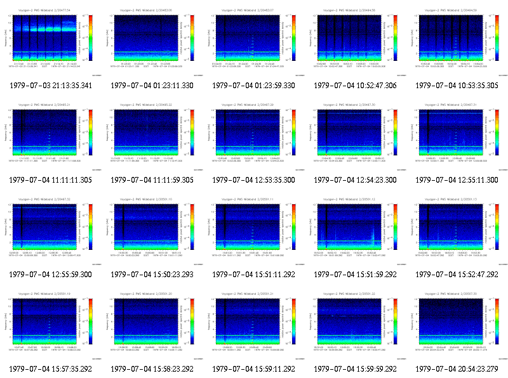Click caption text 1979-07-04 11:11:11.305

[51, 180]
